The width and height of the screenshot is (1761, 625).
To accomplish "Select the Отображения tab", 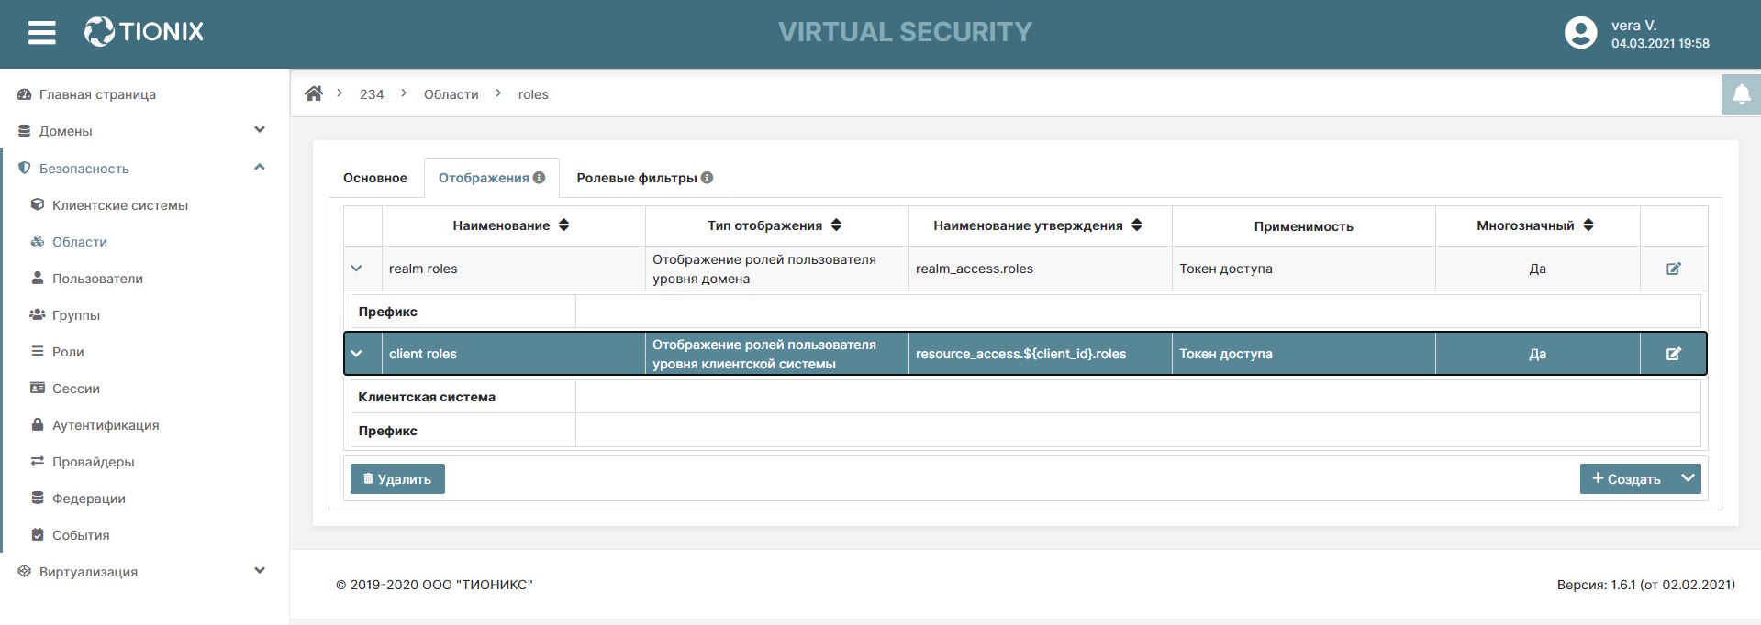I will [x=492, y=178].
